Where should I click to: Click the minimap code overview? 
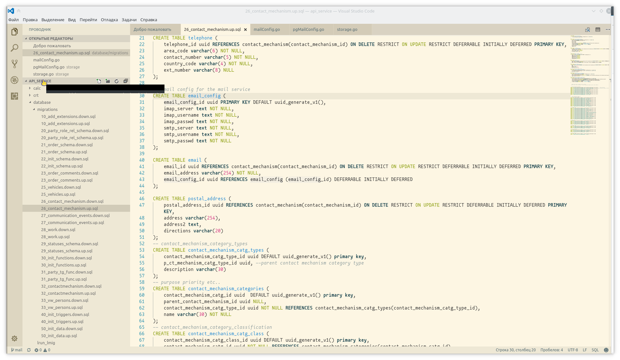[589, 85]
